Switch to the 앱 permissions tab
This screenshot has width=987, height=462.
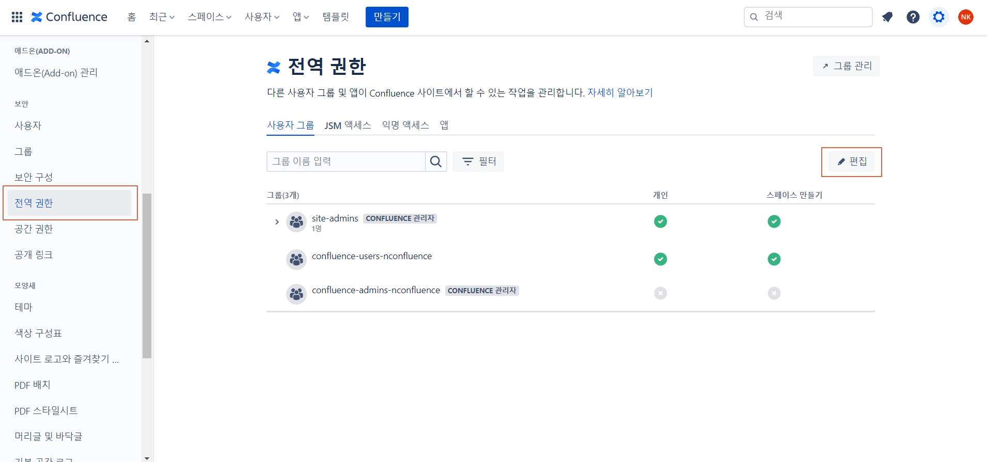(444, 125)
